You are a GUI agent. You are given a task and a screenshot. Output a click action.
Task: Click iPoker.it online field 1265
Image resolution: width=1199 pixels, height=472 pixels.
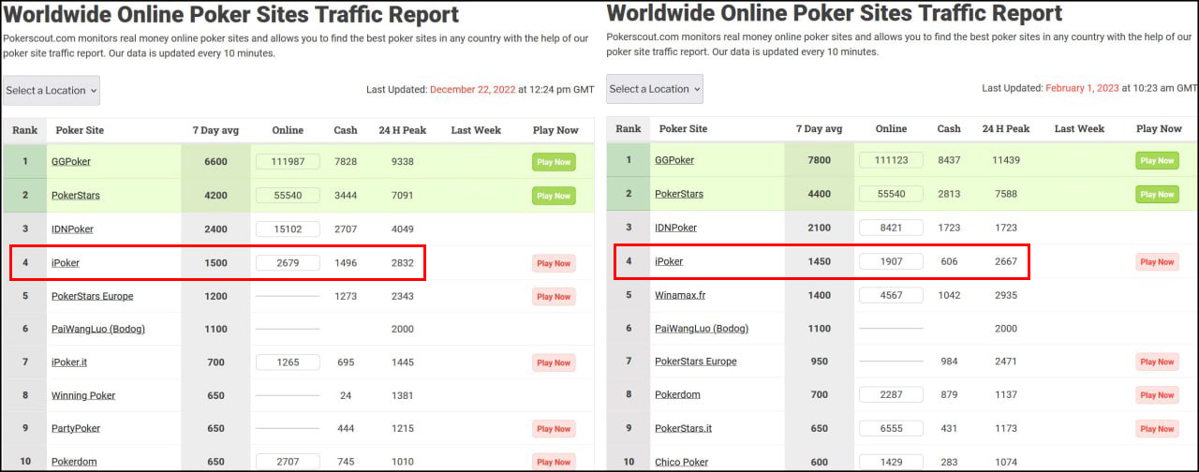tap(288, 362)
